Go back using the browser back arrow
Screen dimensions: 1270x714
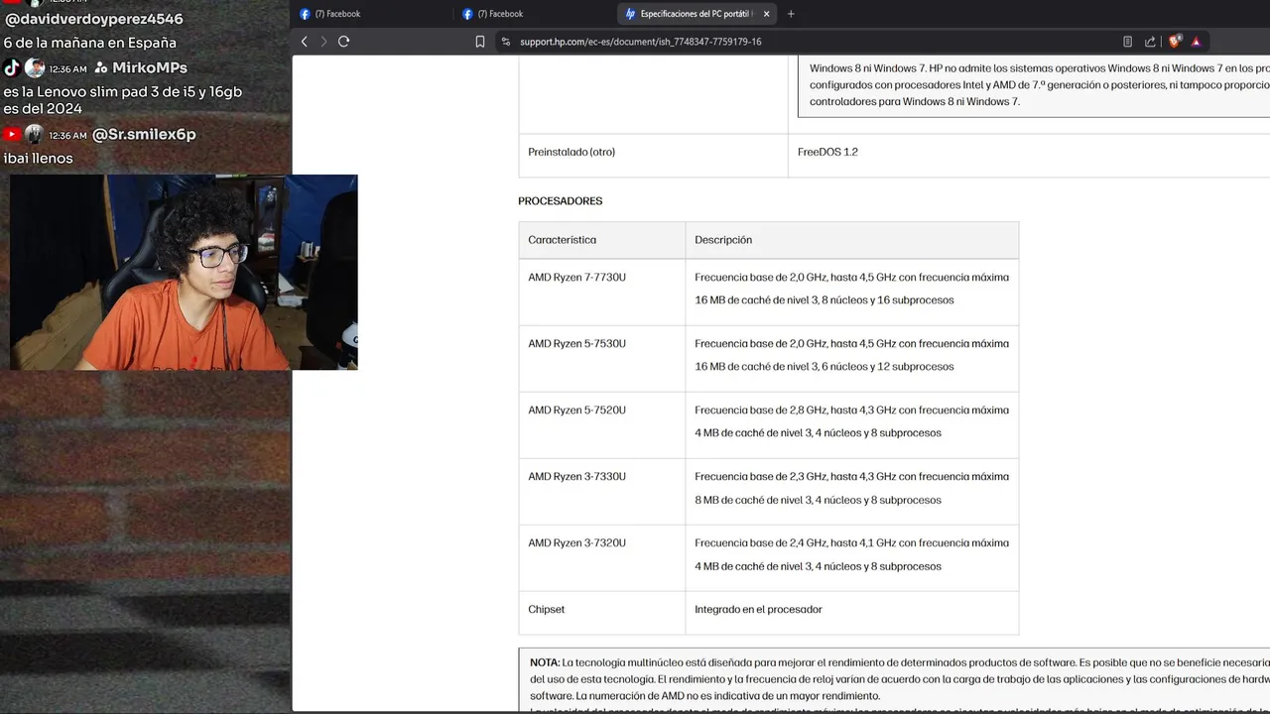(x=305, y=42)
